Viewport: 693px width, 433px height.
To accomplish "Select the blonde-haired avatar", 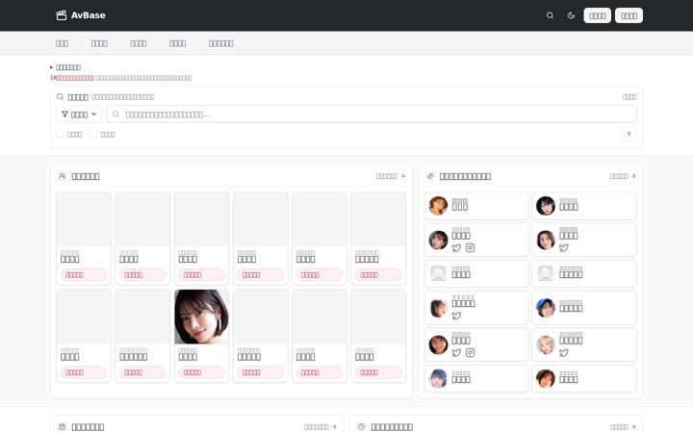I will pos(546,344).
